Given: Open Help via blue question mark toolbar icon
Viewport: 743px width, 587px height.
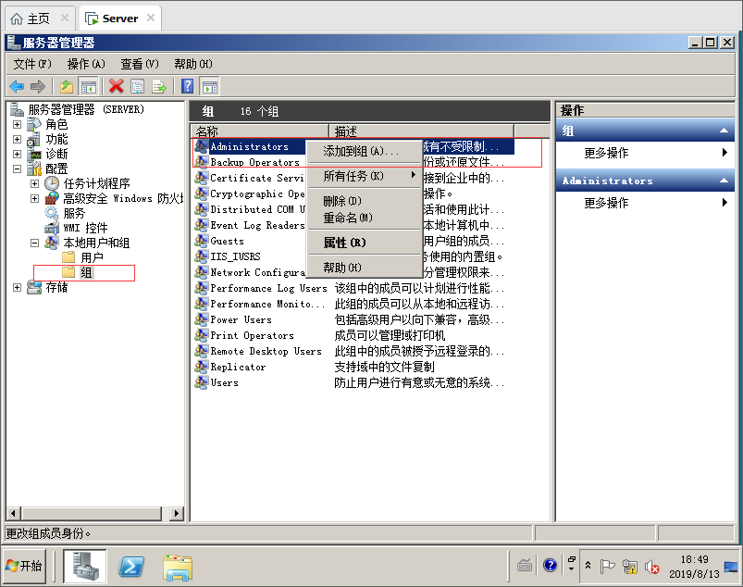Looking at the screenshot, I should [x=187, y=86].
